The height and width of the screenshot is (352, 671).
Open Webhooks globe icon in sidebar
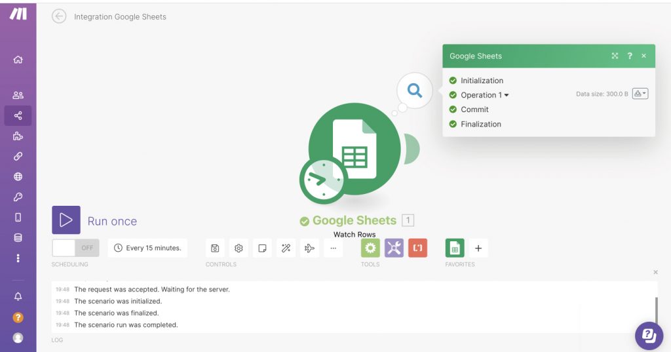point(18,176)
